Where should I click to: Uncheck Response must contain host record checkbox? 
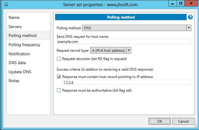tap(59, 77)
